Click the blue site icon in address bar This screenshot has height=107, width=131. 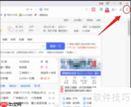[x=41, y=9]
